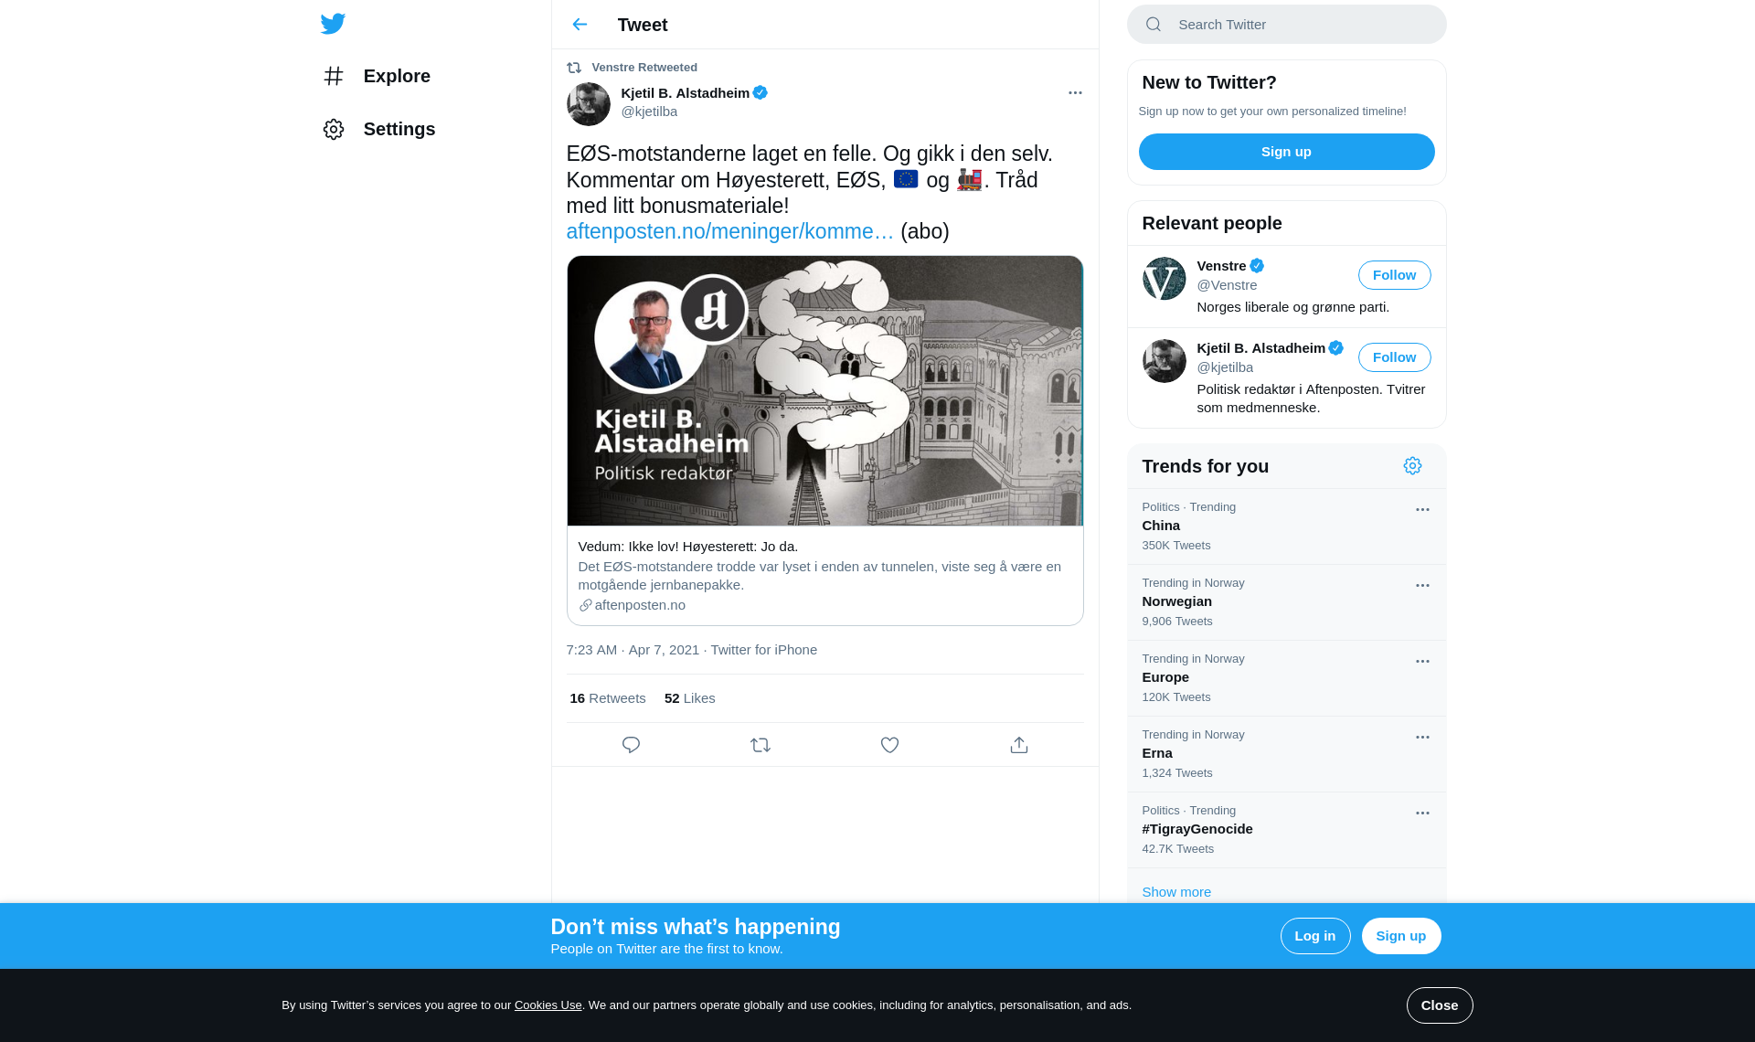The height and width of the screenshot is (1042, 1755).
Task: Open the article preview image card
Action: click(x=824, y=391)
